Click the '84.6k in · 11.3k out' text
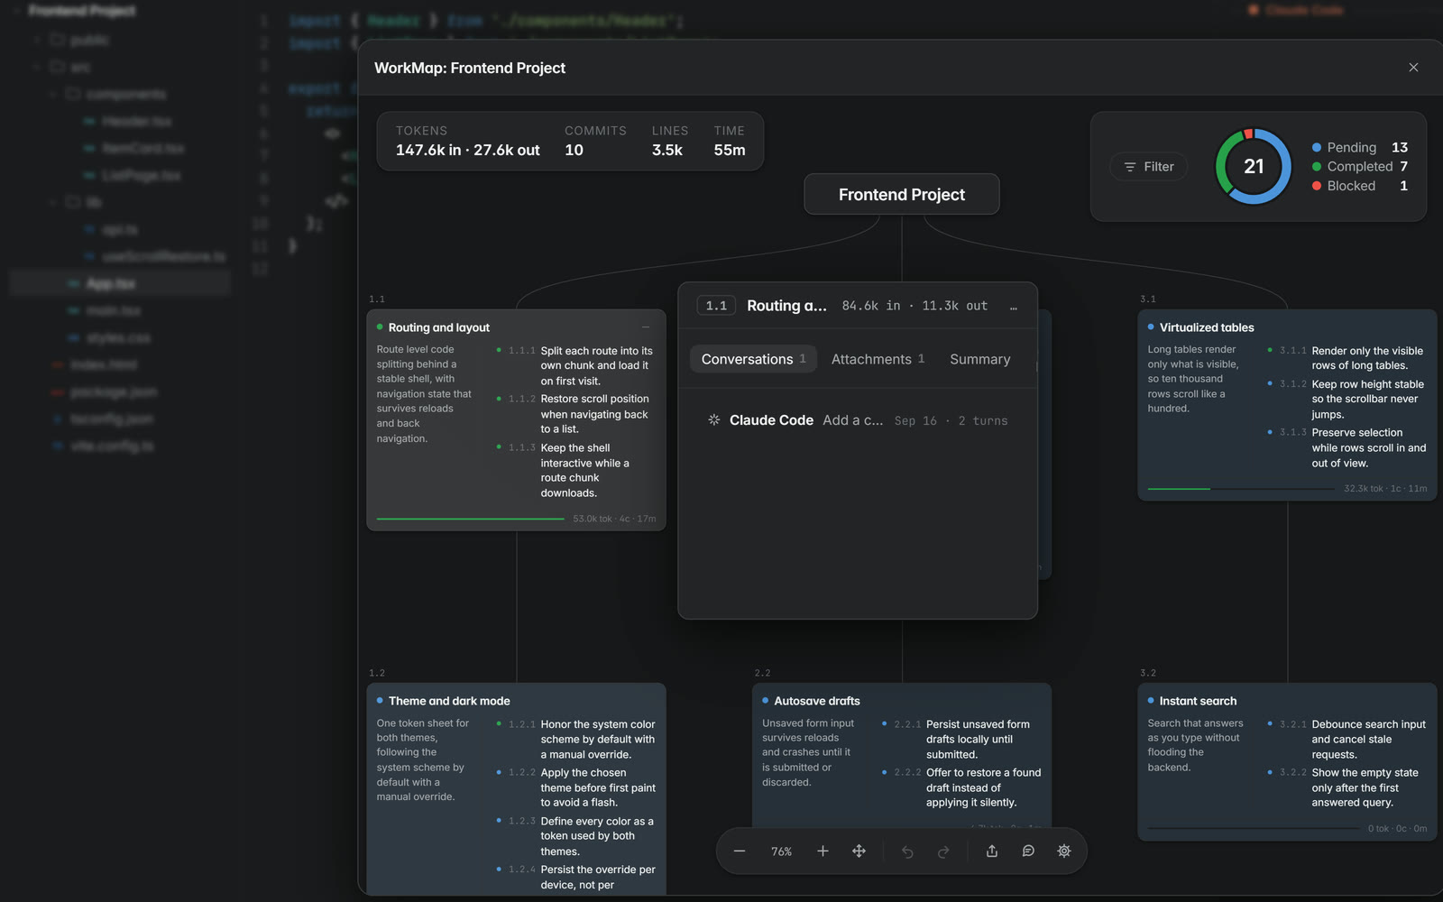Image resolution: width=1443 pixels, height=902 pixels. point(915,306)
